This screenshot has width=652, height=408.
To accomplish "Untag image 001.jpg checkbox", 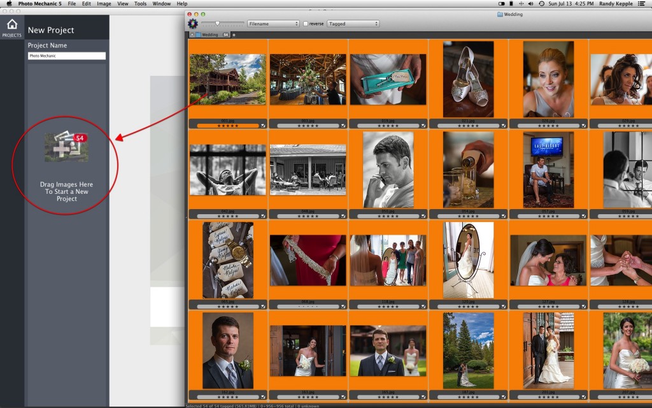I will [263, 126].
